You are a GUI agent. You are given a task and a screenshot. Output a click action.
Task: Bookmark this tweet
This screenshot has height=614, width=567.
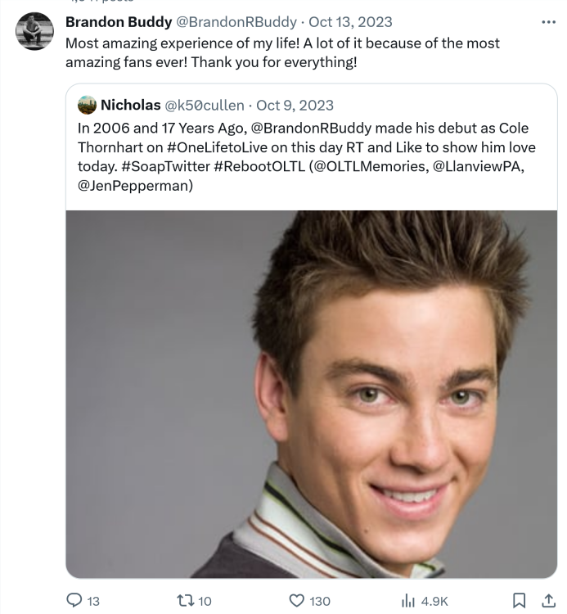tap(518, 600)
